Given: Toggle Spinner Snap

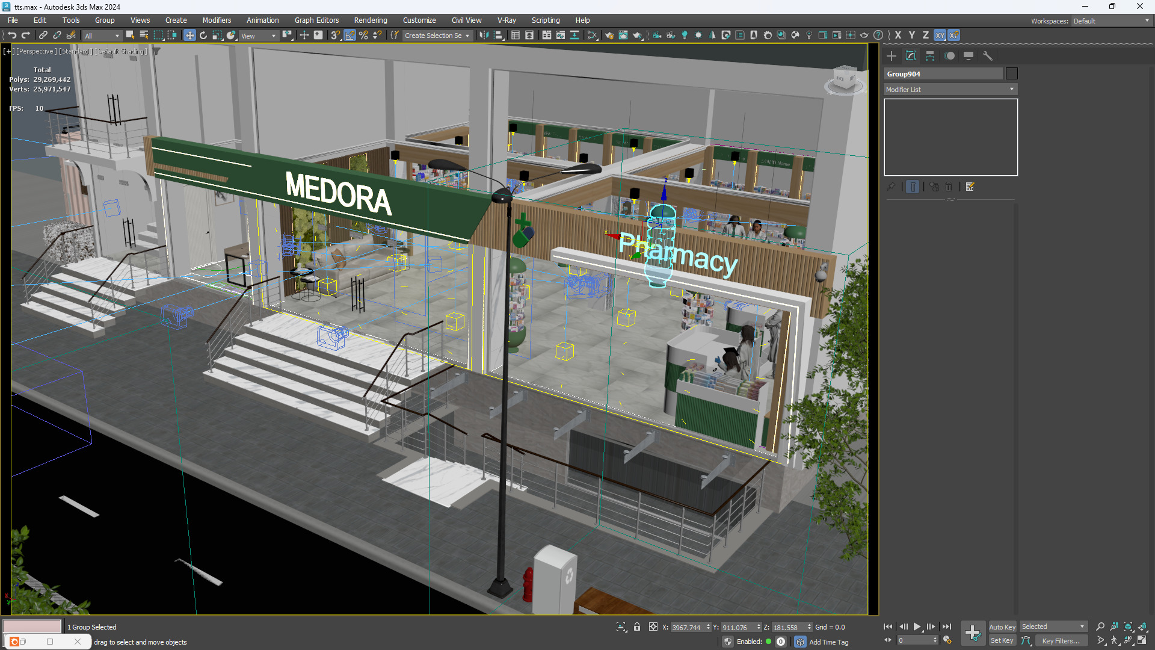Looking at the screenshot, I should (x=377, y=36).
